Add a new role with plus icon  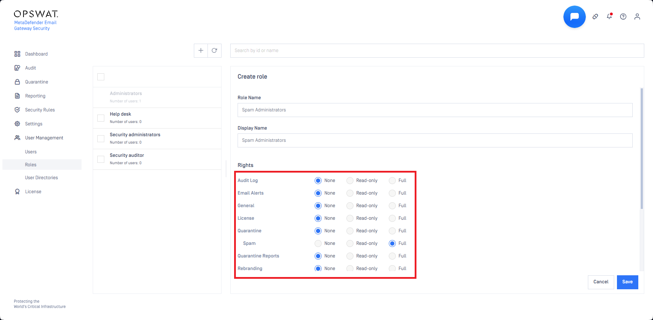201,51
